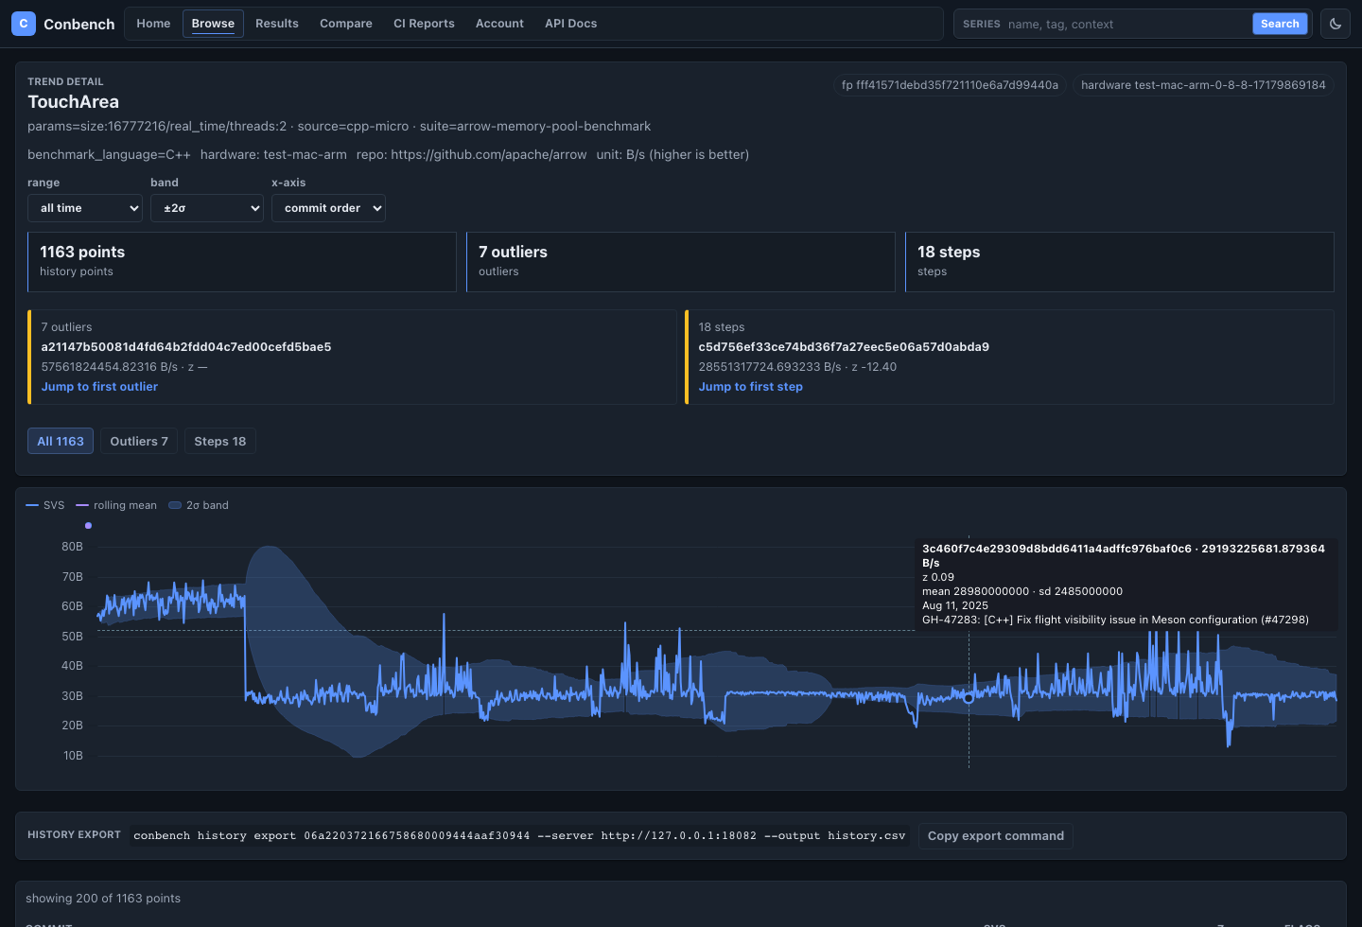Open the Home nav item
This screenshot has height=927, width=1362.
pos(153,24)
